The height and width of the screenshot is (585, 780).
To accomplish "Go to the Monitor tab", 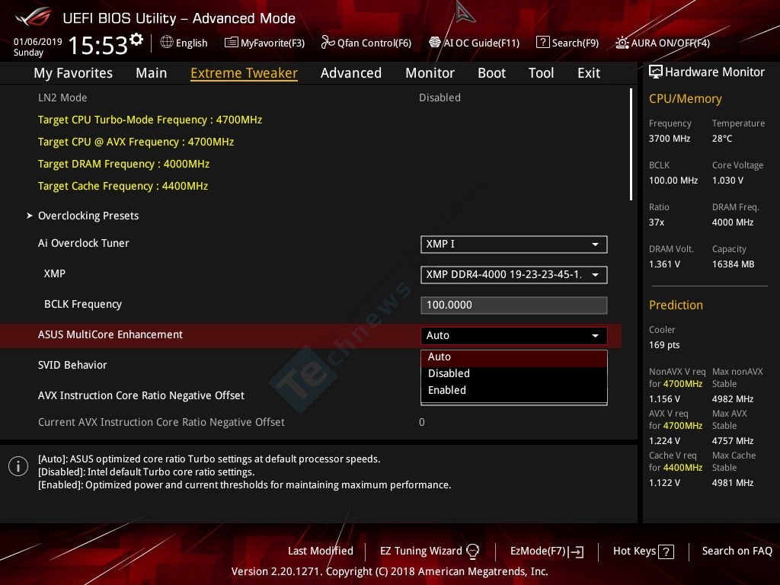I will pos(430,73).
